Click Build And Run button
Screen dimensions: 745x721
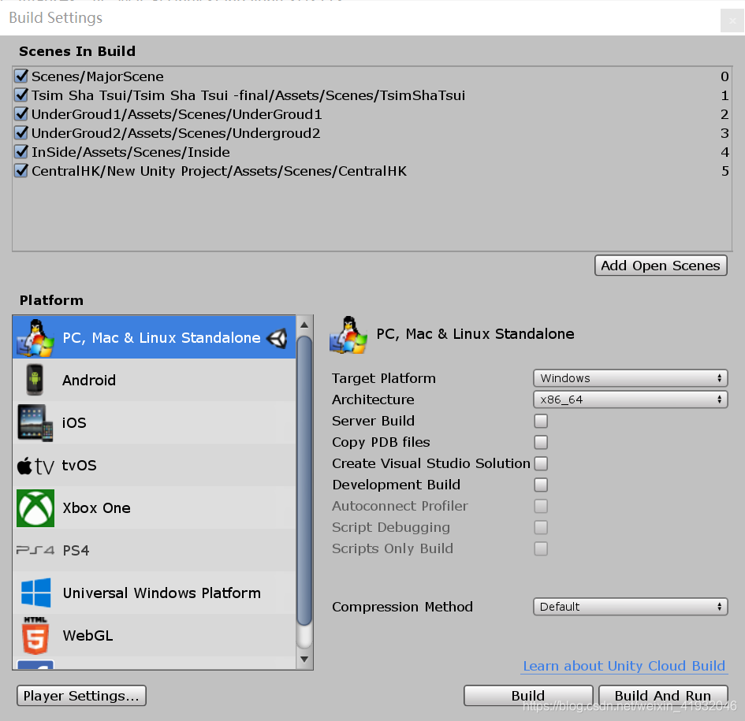(663, 696)
